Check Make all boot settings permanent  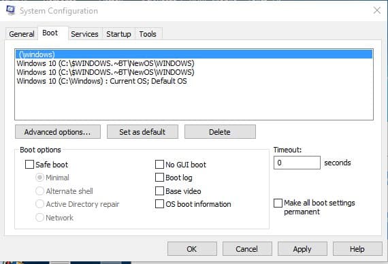[x=278, y=203]
